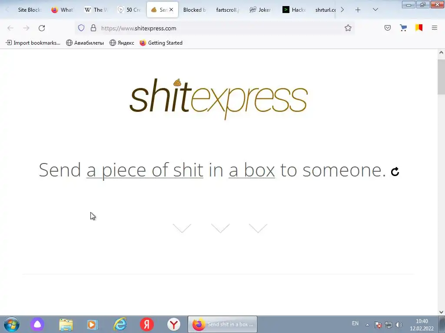The height and width of the screenshot is (333, 445).
Task: Open the Firefox hamburger menu
Action: pyautogui.click(x=435, y=28)
